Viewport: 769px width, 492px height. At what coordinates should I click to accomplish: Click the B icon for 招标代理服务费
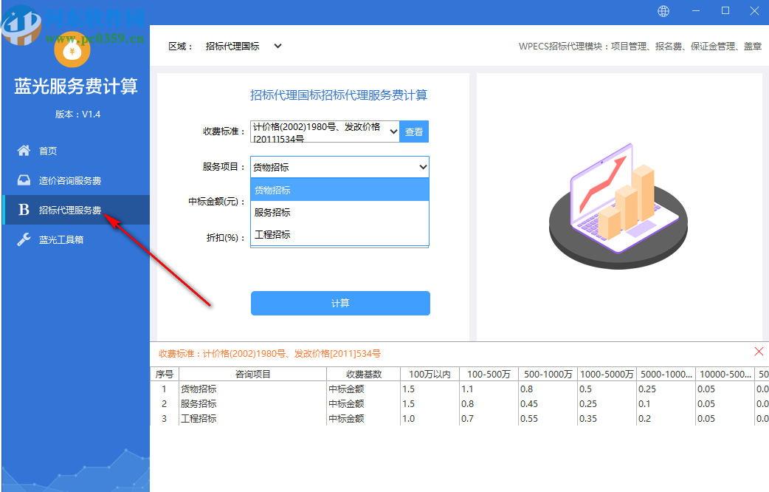[24, 210]
